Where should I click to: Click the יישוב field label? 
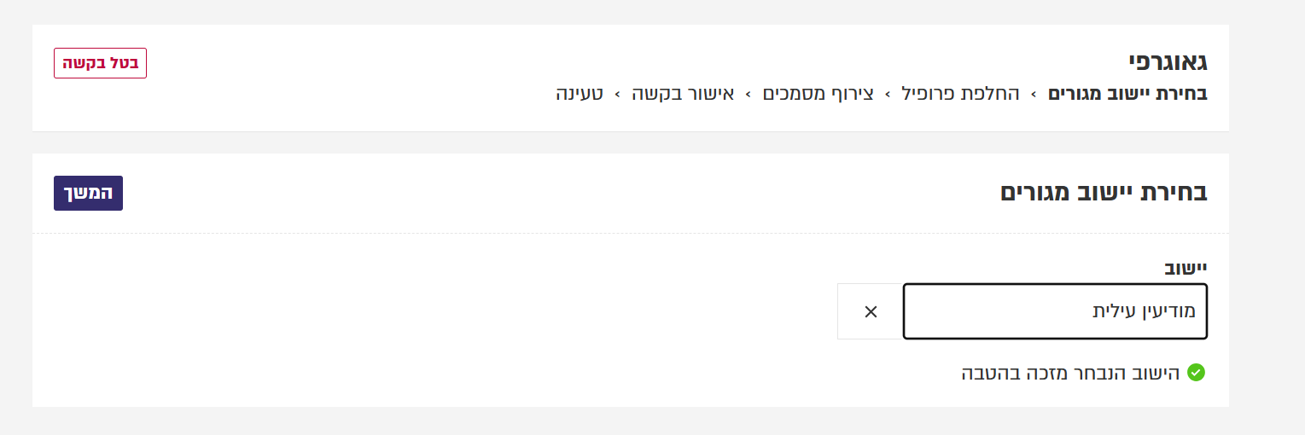[1186, 268]
